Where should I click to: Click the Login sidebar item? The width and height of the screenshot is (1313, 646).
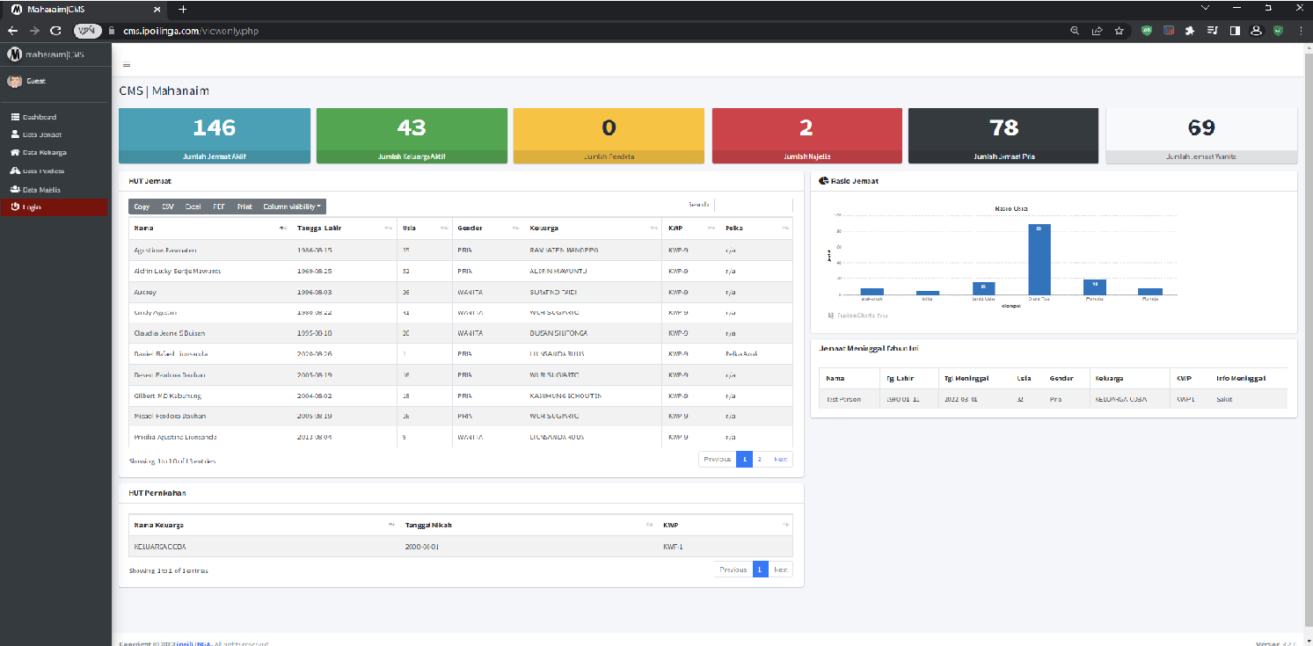pyautogui.click(x=55, y=207)
